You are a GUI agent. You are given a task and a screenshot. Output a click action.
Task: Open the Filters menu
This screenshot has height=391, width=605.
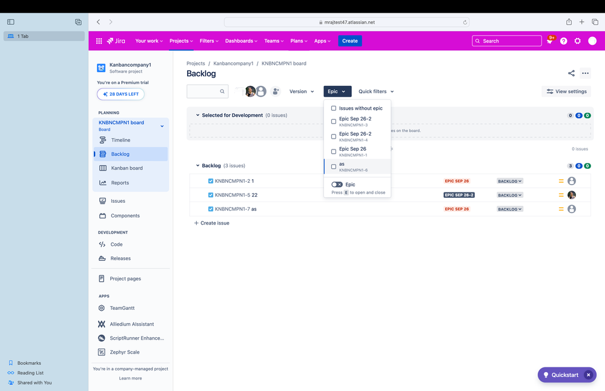tap(209, 41)
